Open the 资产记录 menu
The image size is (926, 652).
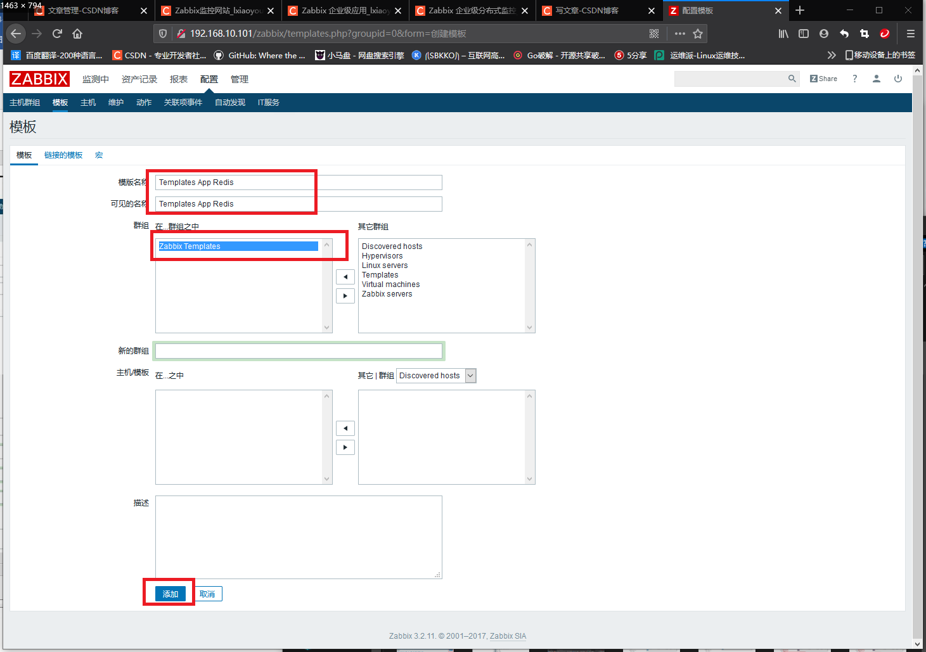pos(139,79)
